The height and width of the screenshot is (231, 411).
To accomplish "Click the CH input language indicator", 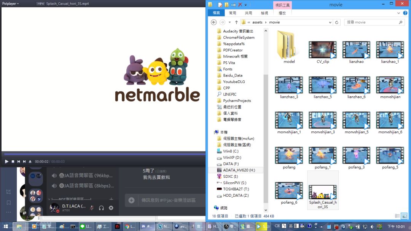I will [277, 226].
